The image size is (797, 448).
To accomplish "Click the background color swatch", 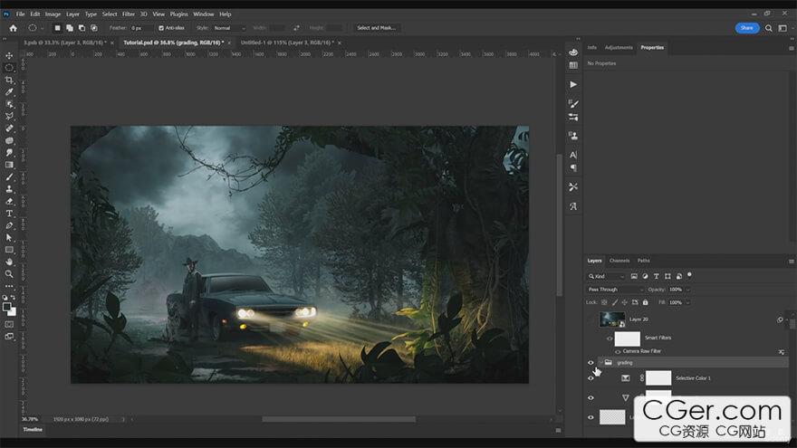I will (x=12, y=312).
